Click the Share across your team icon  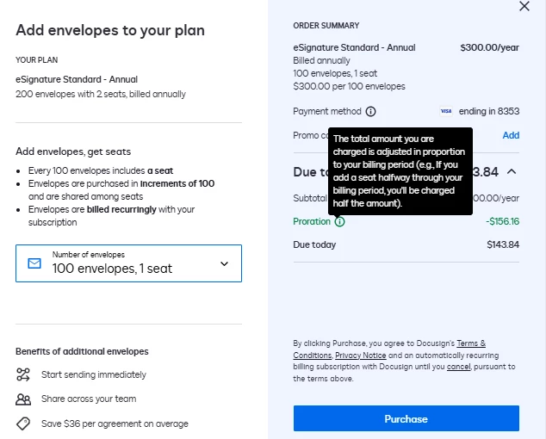point(23,399)
